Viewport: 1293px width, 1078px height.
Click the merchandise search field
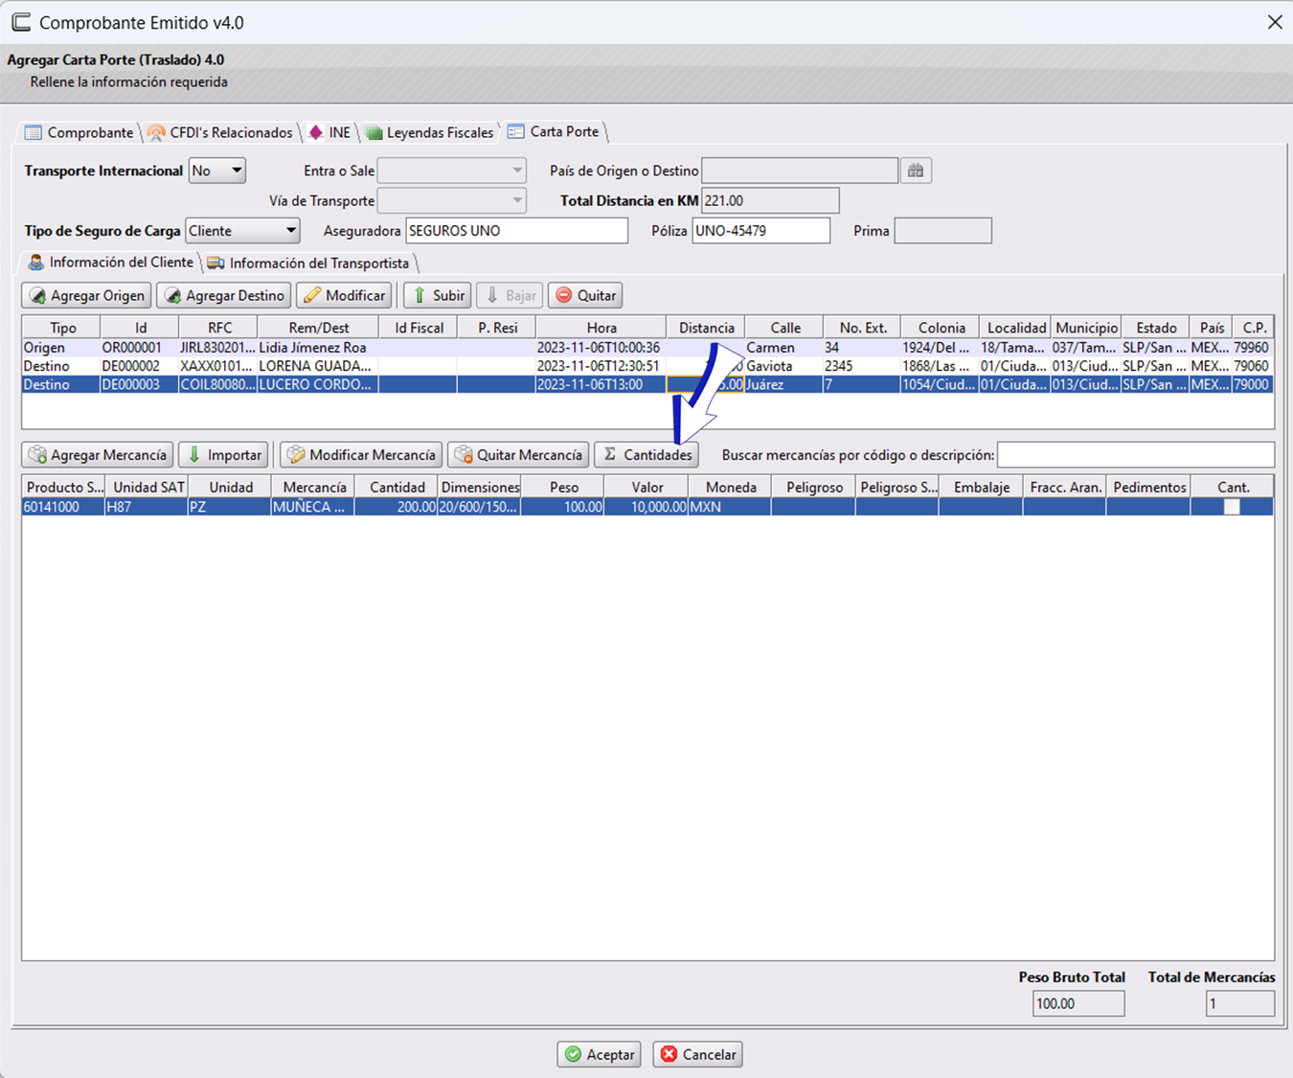coord(1135,454)
